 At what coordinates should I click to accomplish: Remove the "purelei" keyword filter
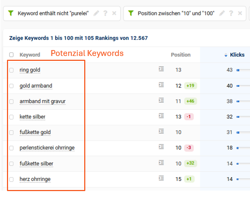(114, 13)
